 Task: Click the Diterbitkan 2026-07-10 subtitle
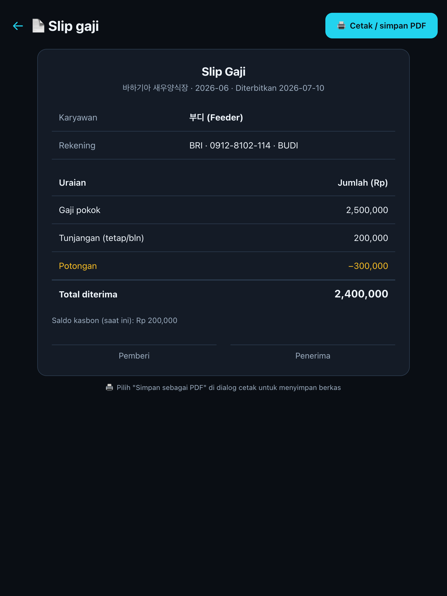280,88
